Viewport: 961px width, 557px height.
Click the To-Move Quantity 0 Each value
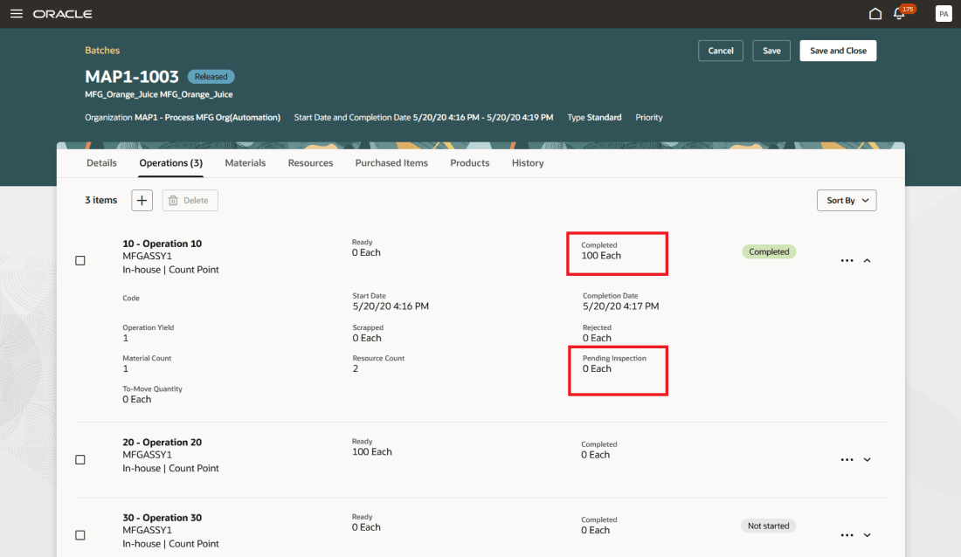click(136, 400)
